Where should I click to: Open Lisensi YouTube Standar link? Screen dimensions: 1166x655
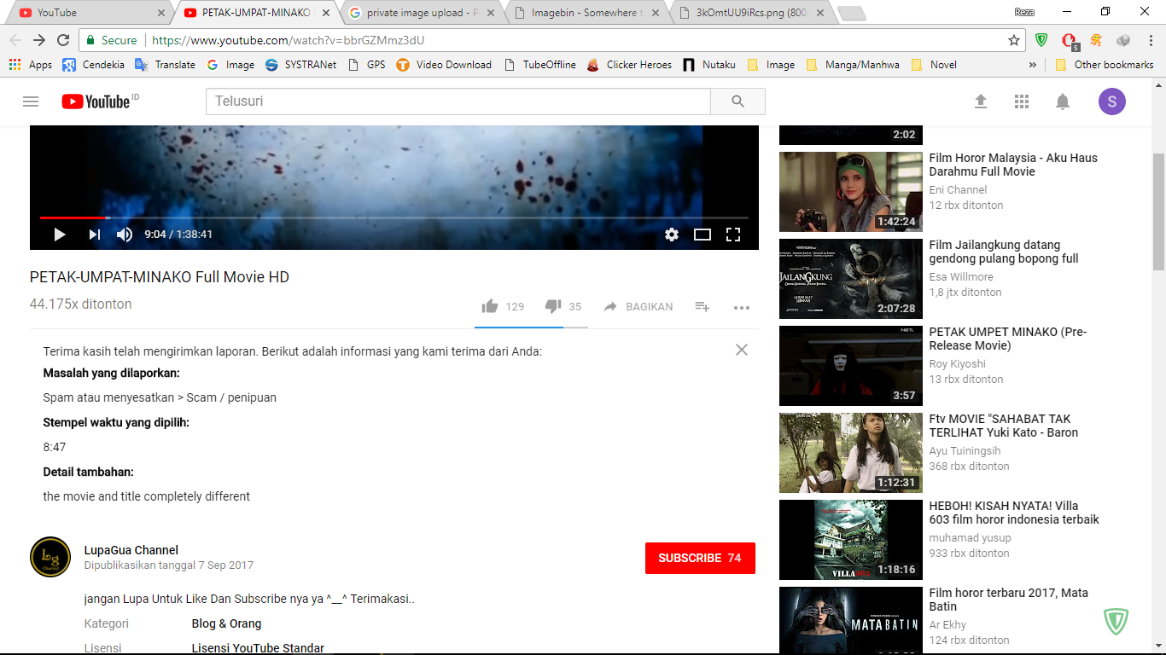(258, 648)
